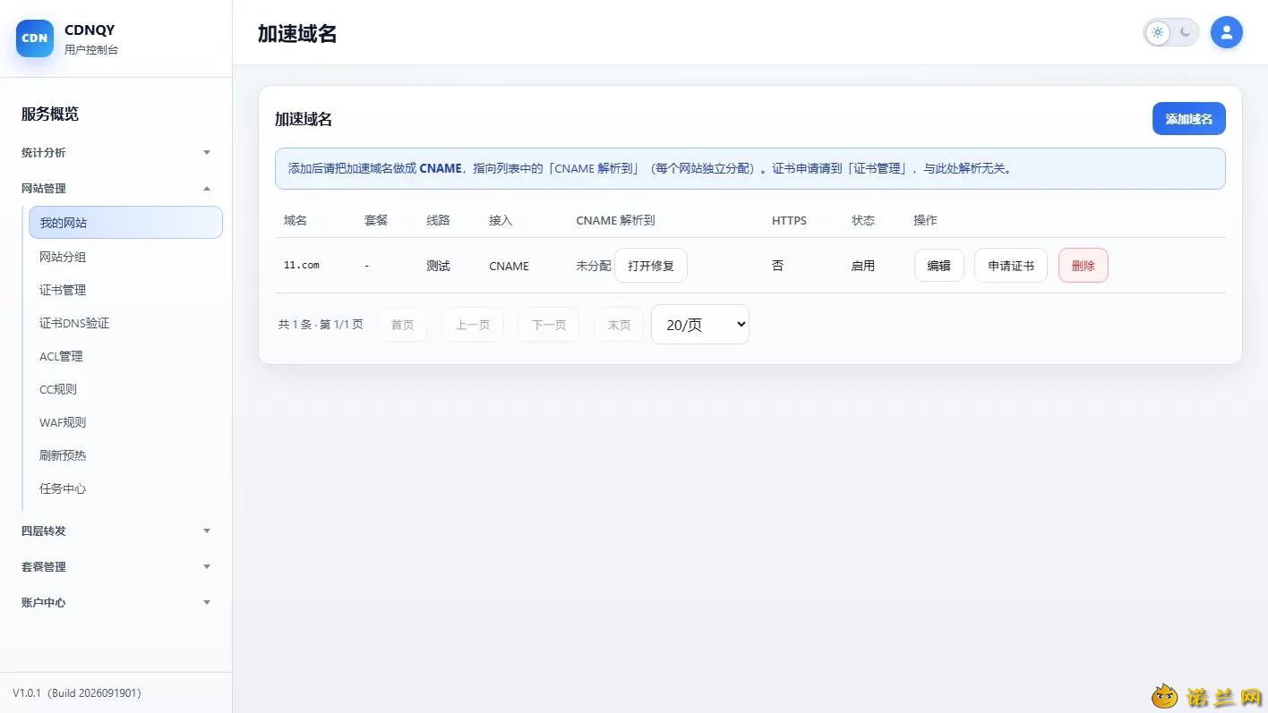Toggle the light/dark theme switch
1268x713 pixels.
(x=1170, y=33)
